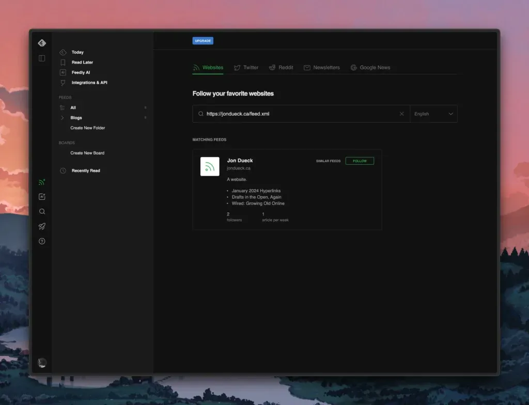Image resolution: width=529 pixels, height=405 pixels.
Task: Click the jondueck.ca domain text
Action: [x=239, y=168]
